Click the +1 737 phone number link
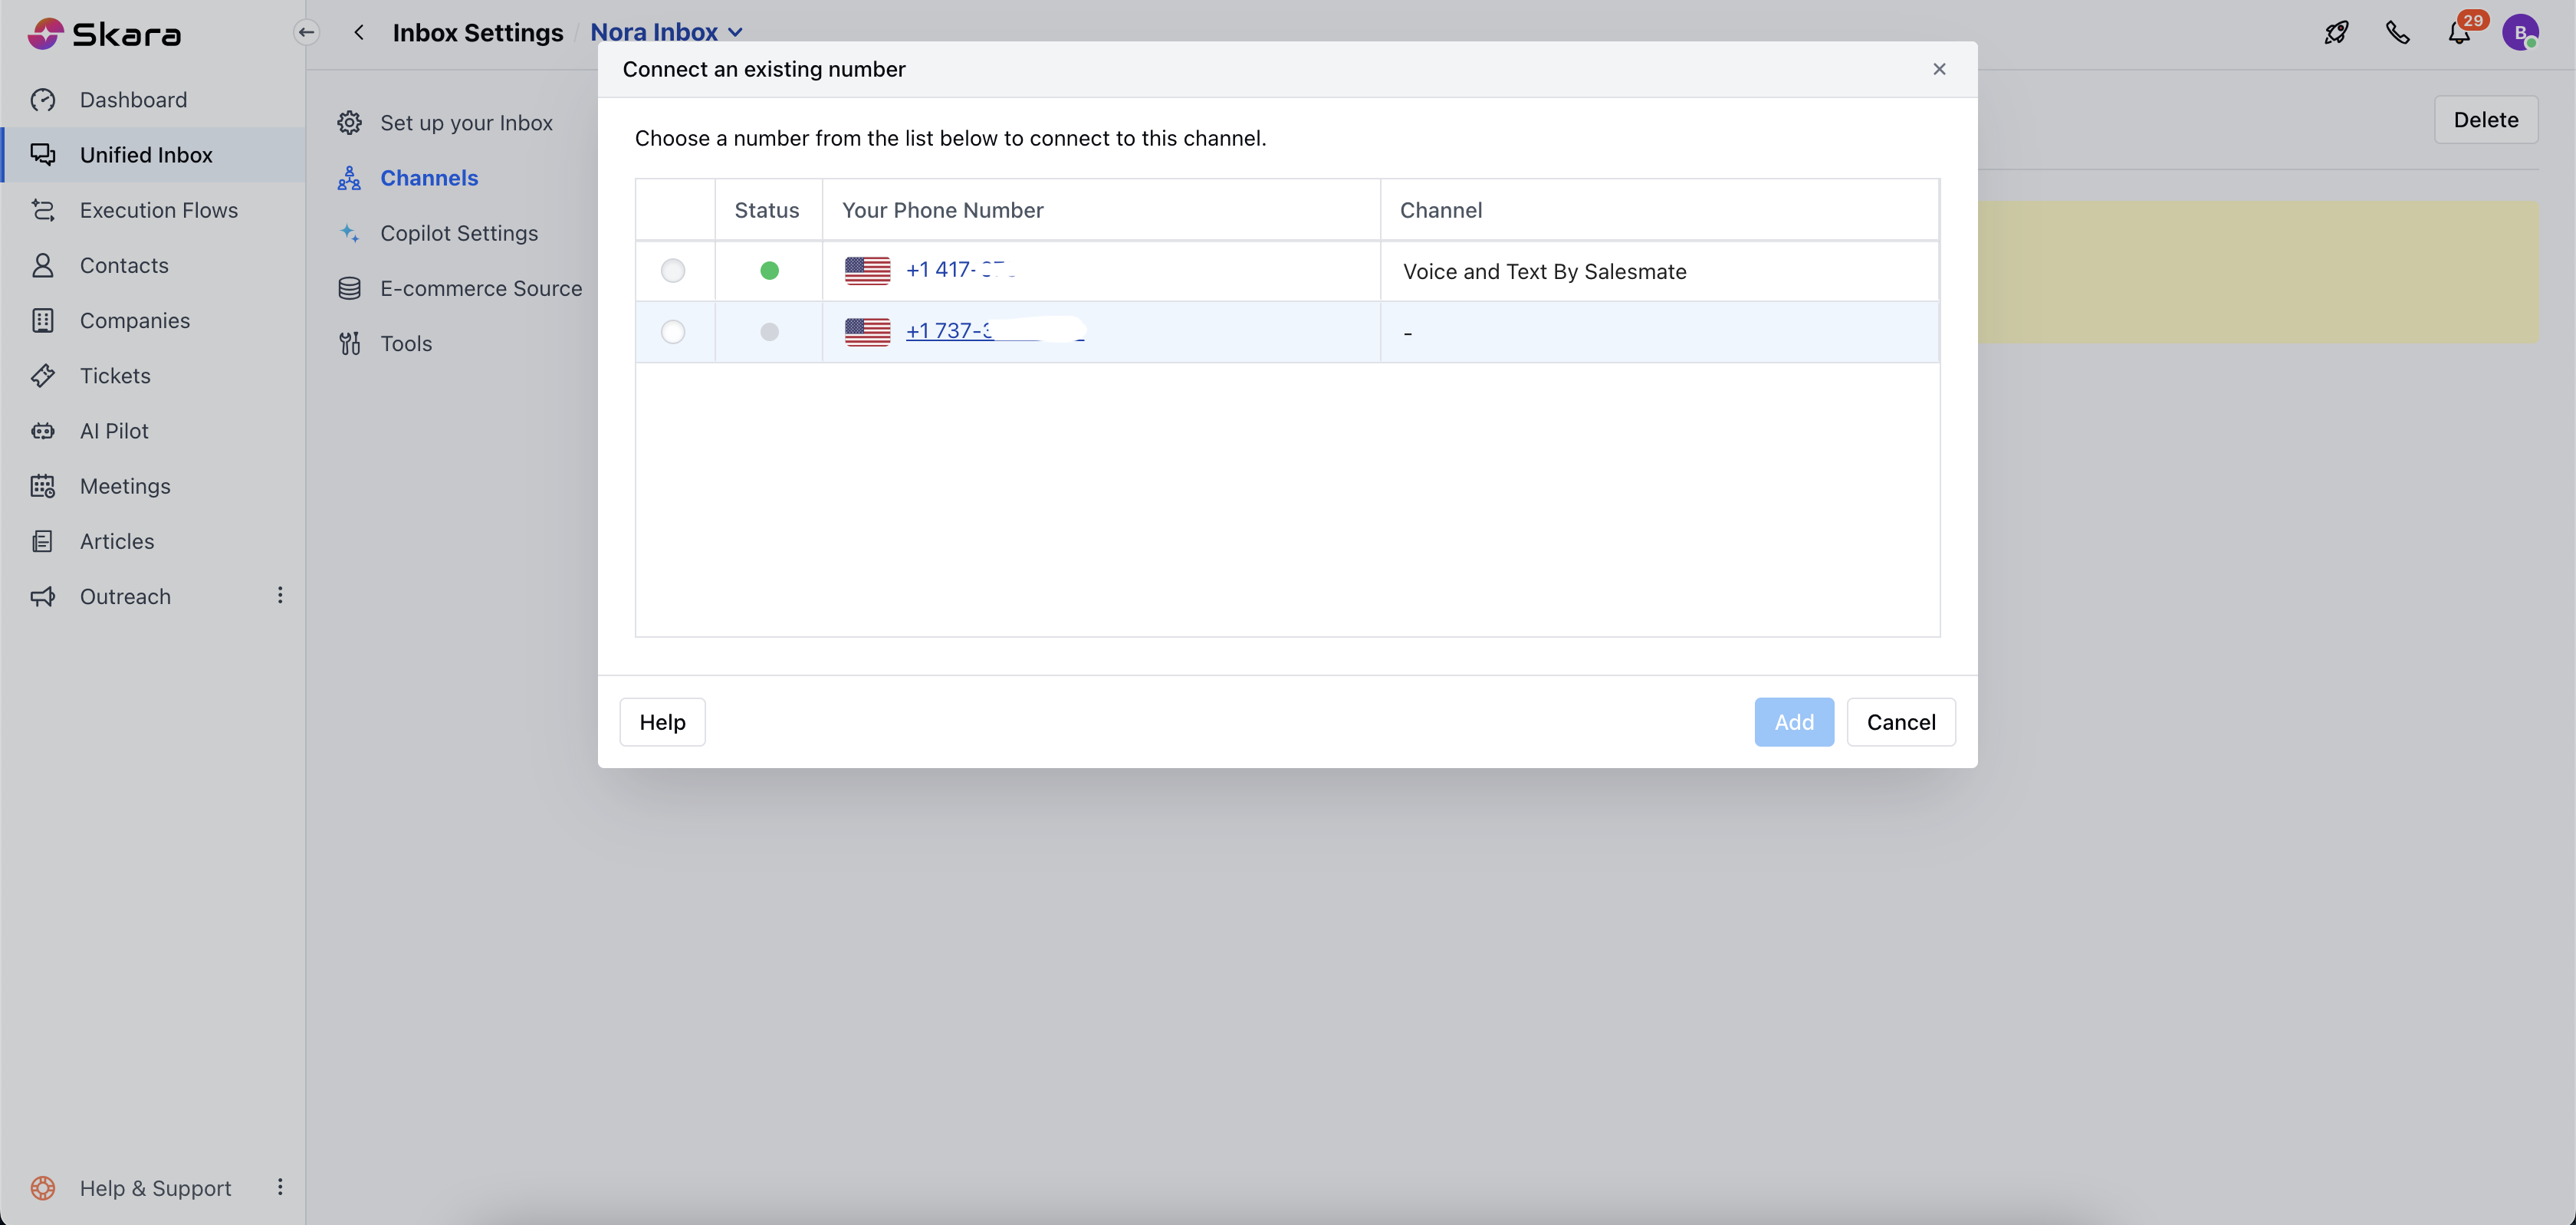This screenshot has width=2576, height=1225. click(948, 331)
